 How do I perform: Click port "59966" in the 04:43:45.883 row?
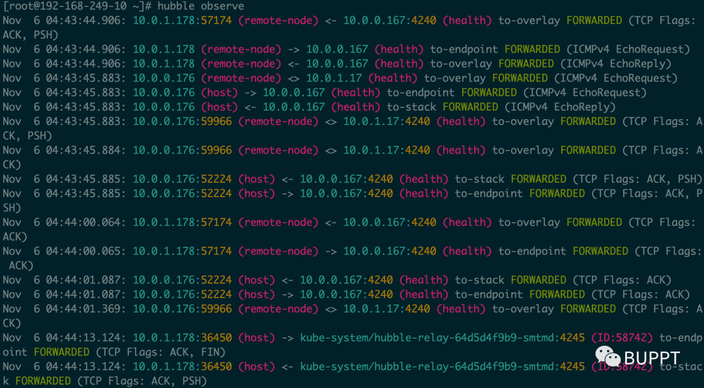(x=216, y=122)
